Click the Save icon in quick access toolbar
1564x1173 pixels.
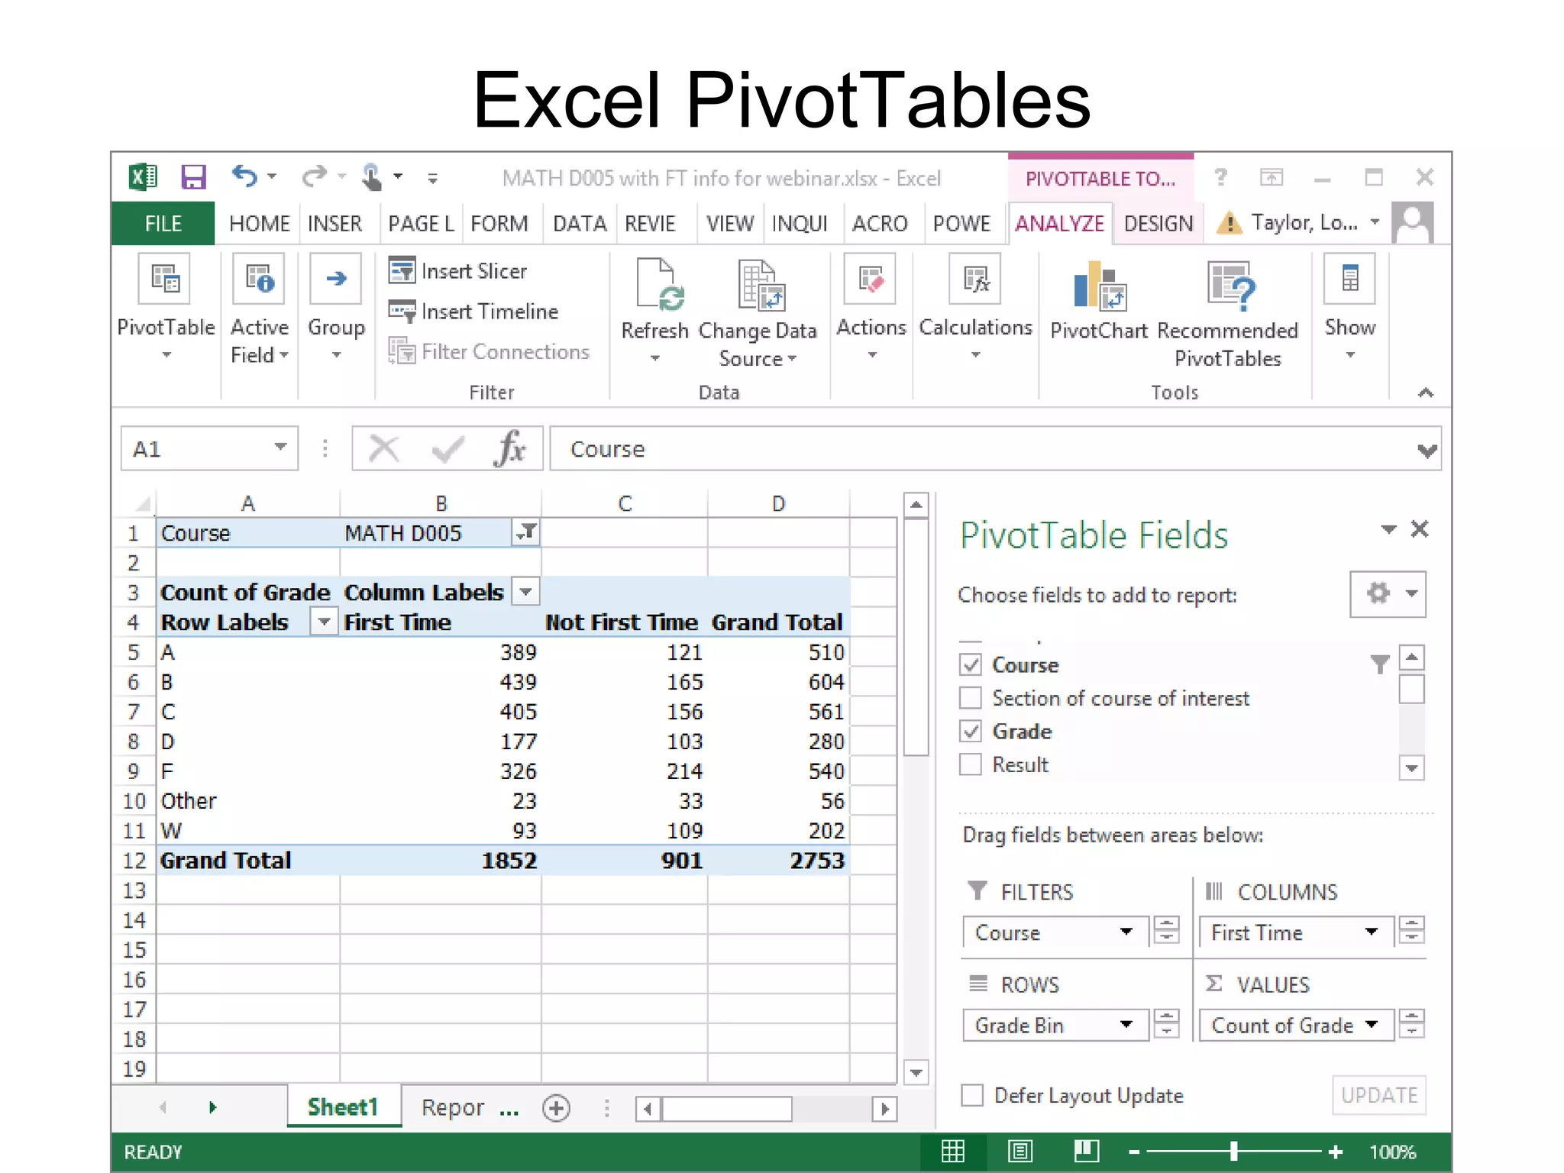(x=193, y=177)
